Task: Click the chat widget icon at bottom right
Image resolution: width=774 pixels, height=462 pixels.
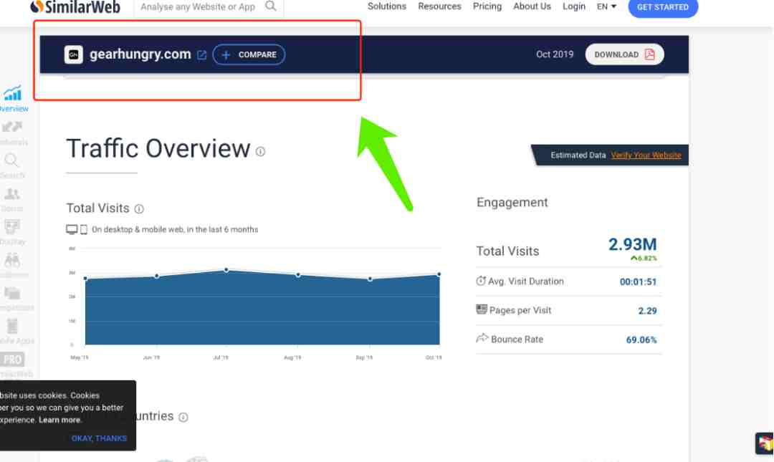Action: [765, 443]
